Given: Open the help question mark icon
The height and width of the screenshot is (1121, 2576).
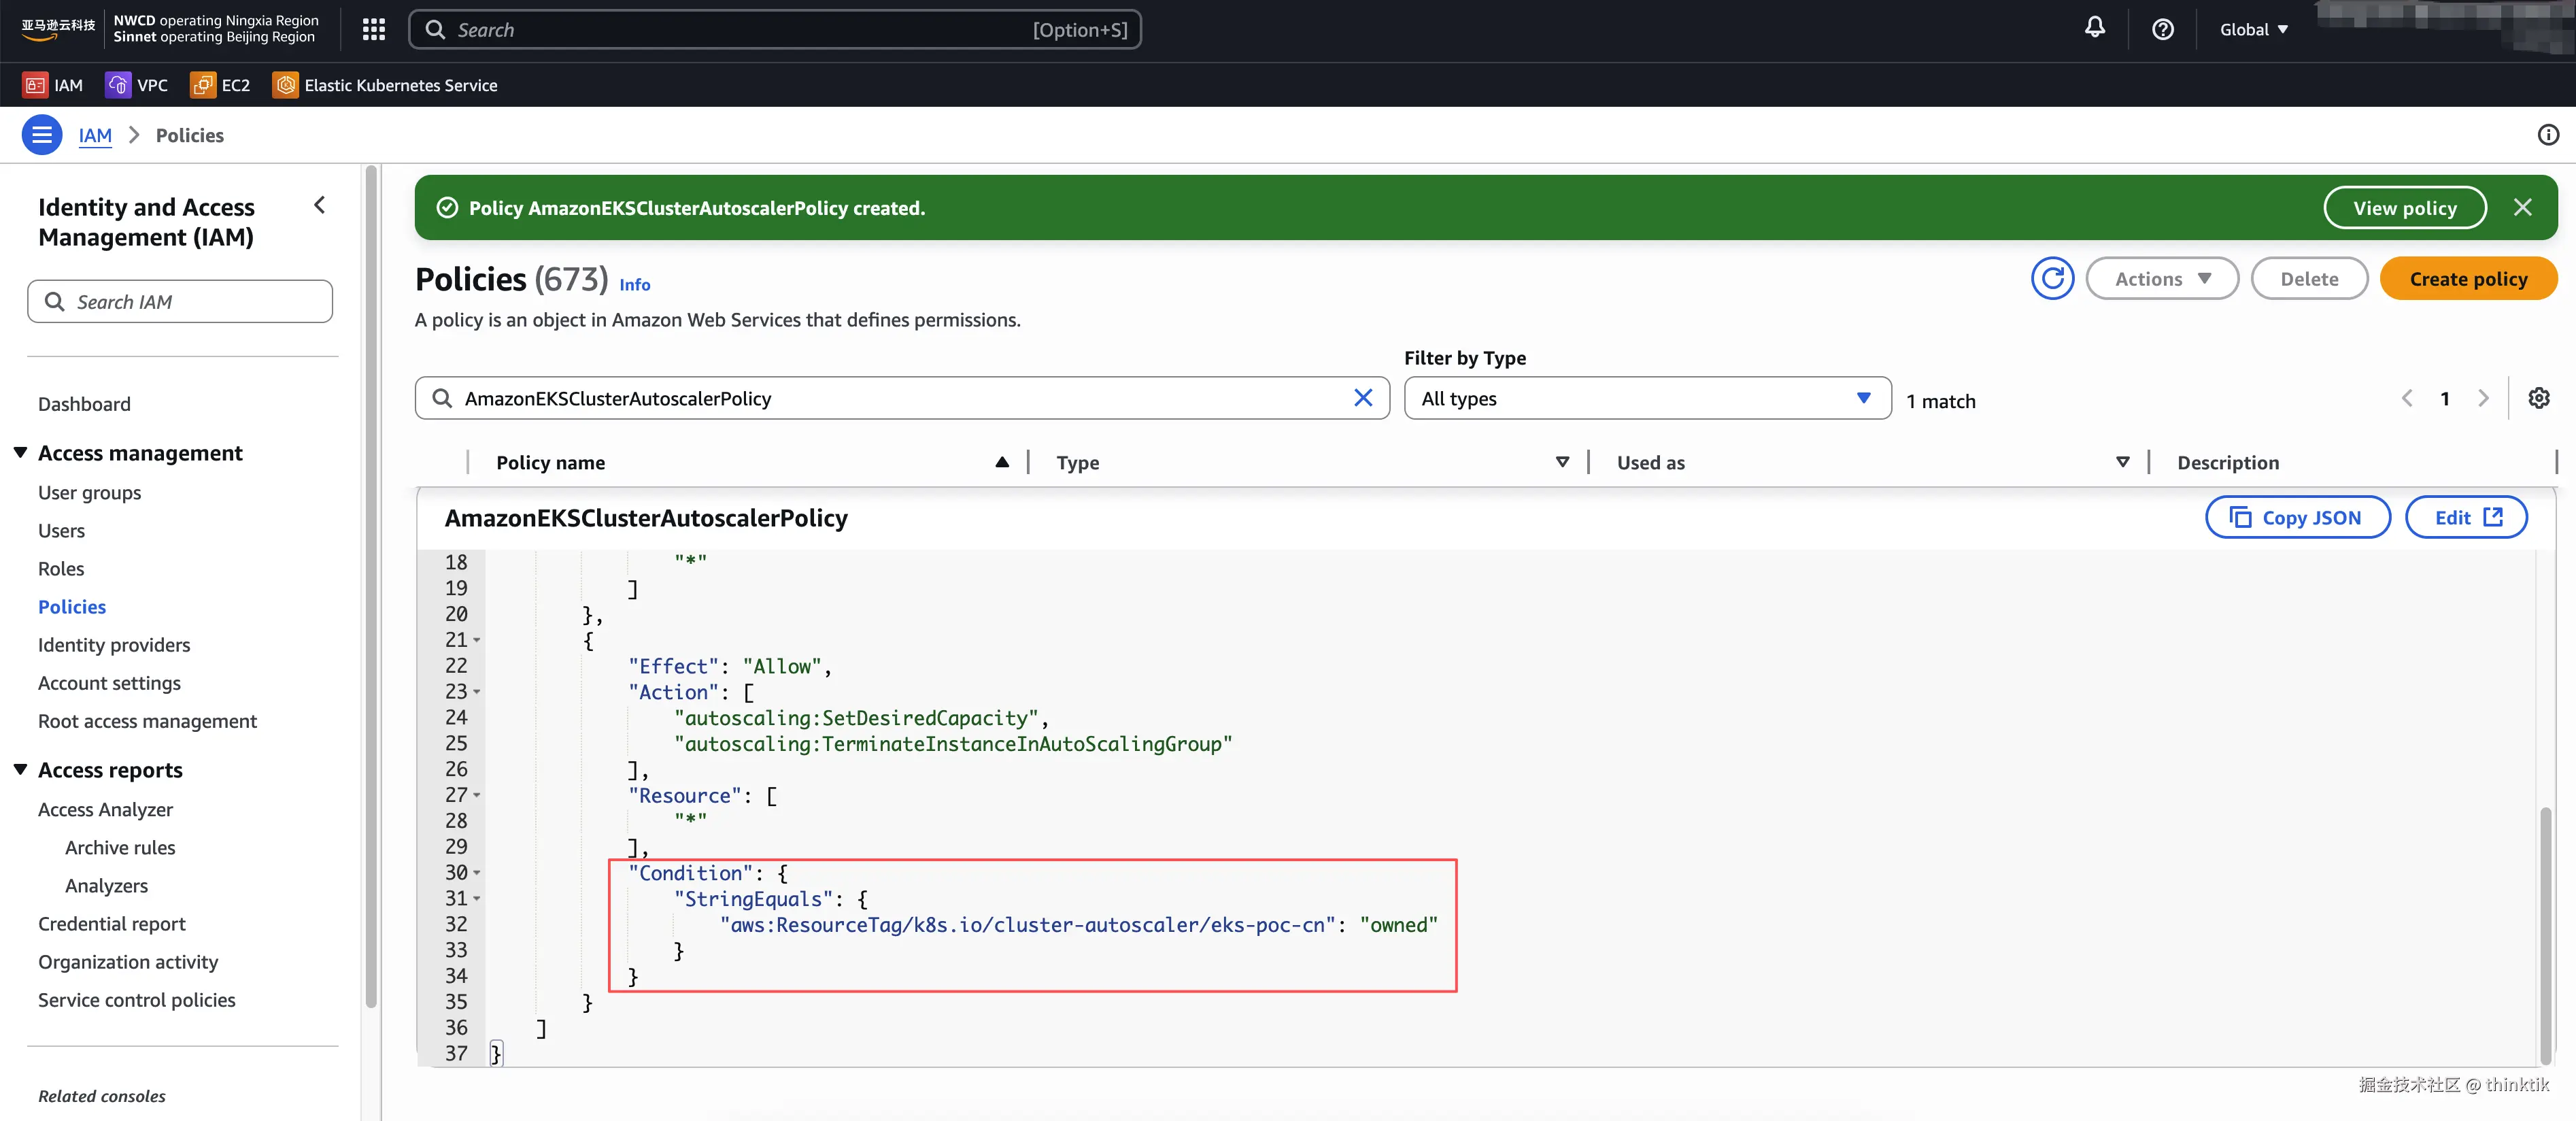Looking at the screenshot, I should [2162, 30].
